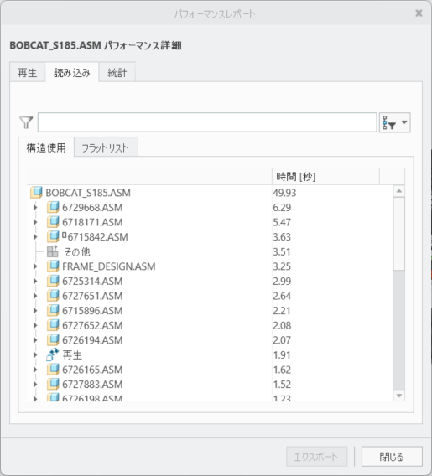Expand the 6729668.ASM tree node

click(35, 207)
